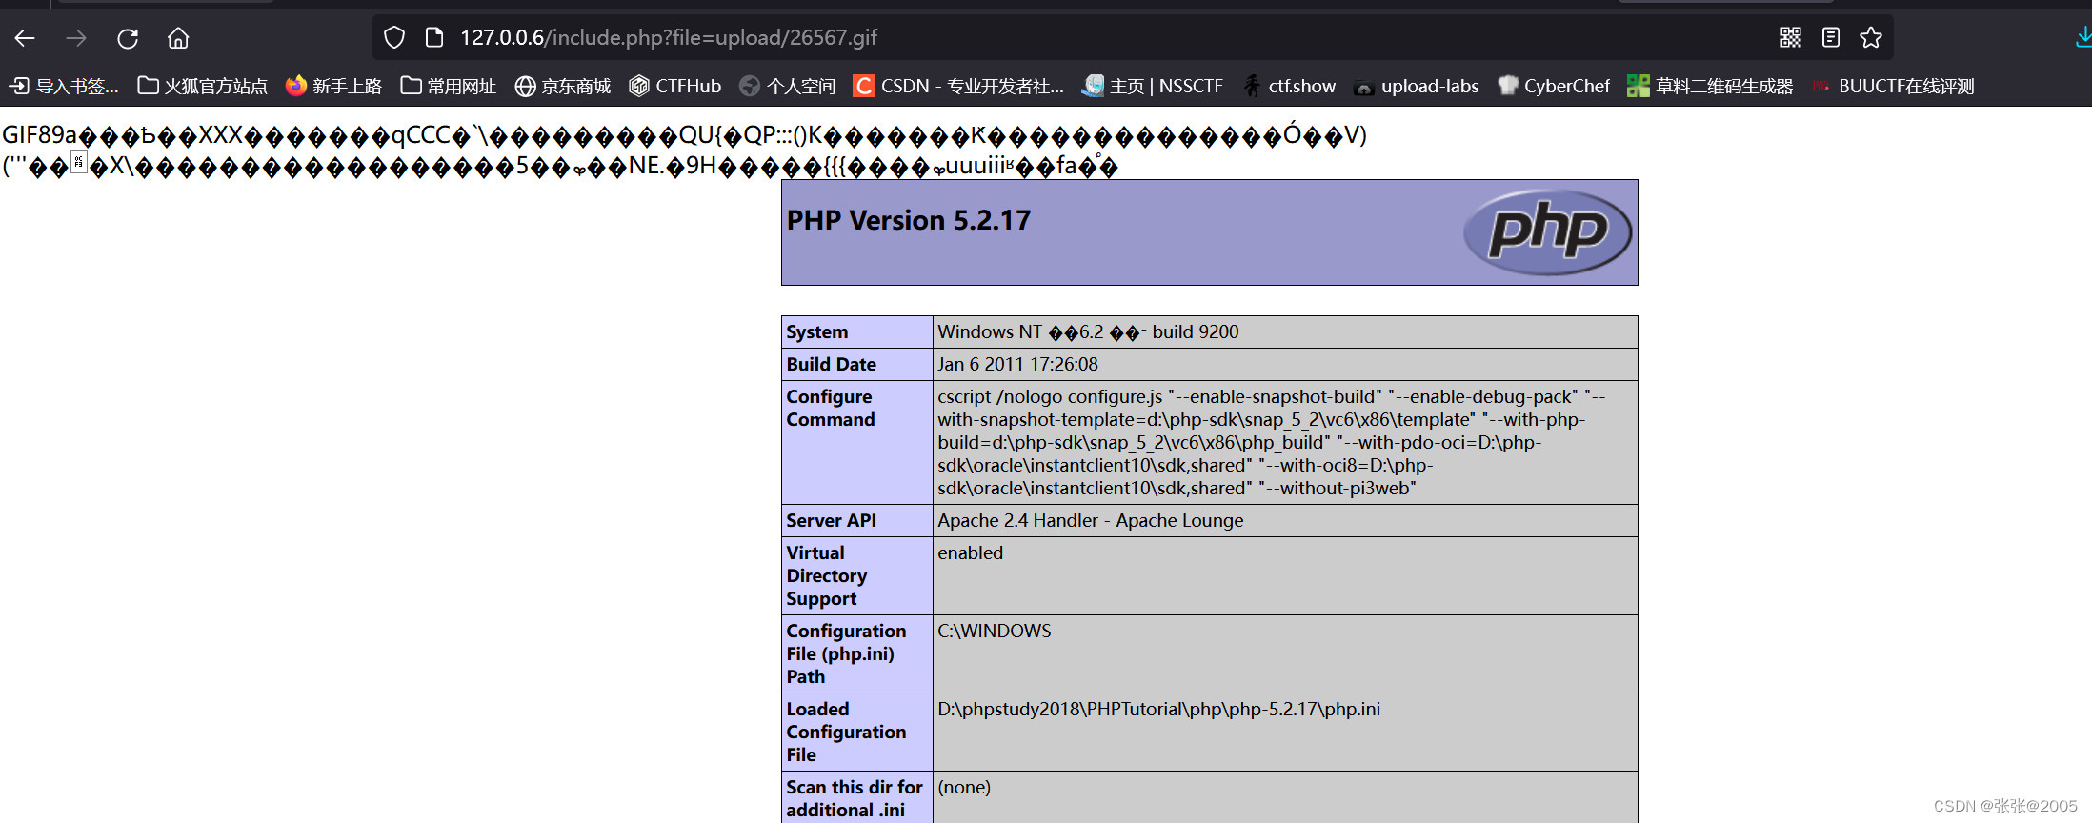This screenshot has height=823, width=2092.
Task: Open the ctf.show bookmark
Action: [1289, 87]
